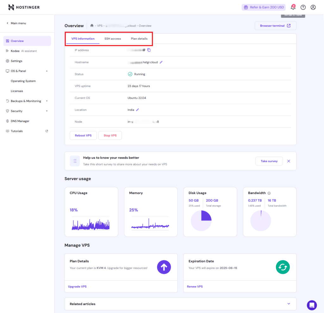324x313 pixels.
Task: Click the CPU Usage graph
Action: [90, 224]
